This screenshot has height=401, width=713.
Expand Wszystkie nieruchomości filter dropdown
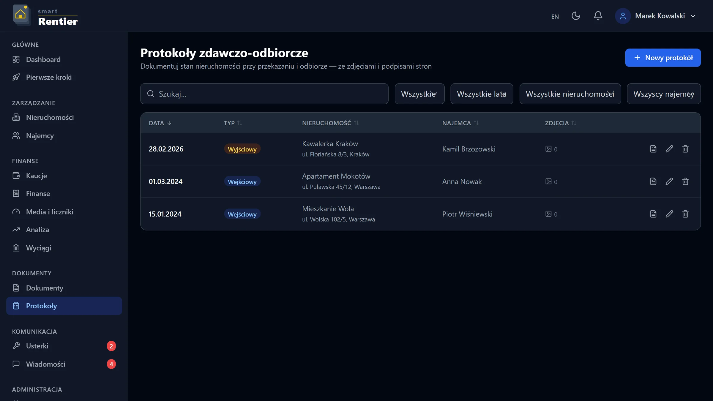pos(570,94)
